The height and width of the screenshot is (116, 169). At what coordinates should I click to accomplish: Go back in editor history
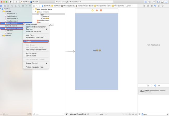tap(37, 6)
